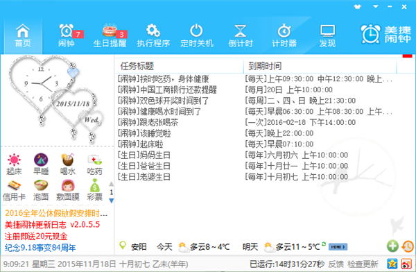This screenshot has width=416, height=272.
Task: Click today's 多云8~4℃ weather icon
Action: (182, 247)
